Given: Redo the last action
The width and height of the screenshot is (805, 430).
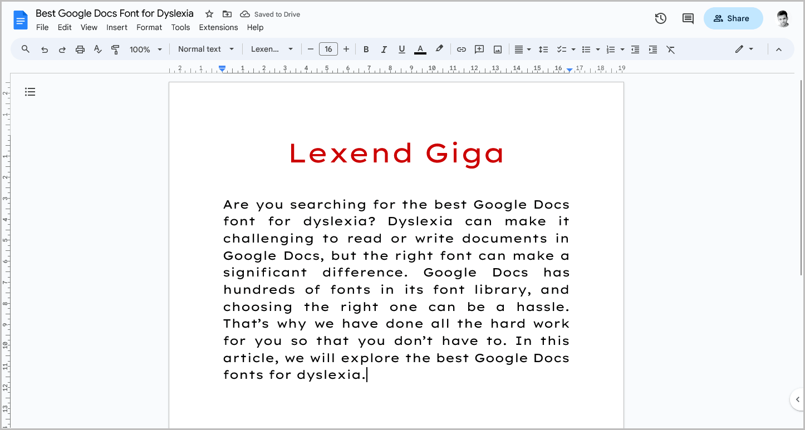Looking at the screenshot, I should (62, 50).
